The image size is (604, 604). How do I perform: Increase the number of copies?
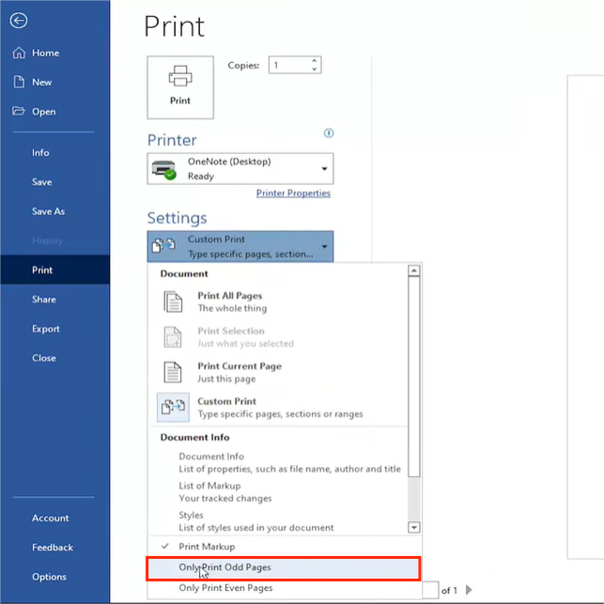click(x=314, y=61)
